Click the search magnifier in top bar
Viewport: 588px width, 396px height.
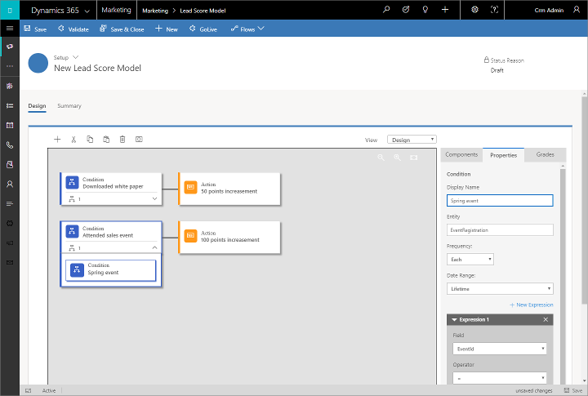pyautogui.click(x=385, y=10)
